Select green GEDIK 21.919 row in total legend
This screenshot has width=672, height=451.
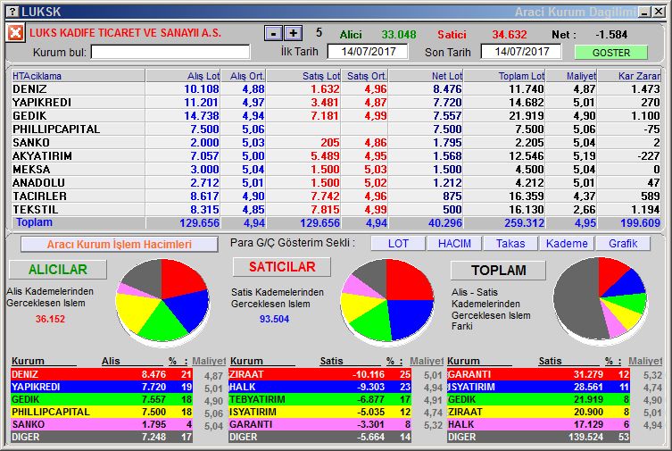tap(538, 399)
